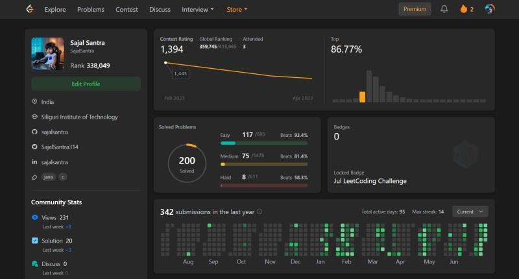Click the LeetCode logo icon
Screen dimensions: 519x279
click(30, 9)
